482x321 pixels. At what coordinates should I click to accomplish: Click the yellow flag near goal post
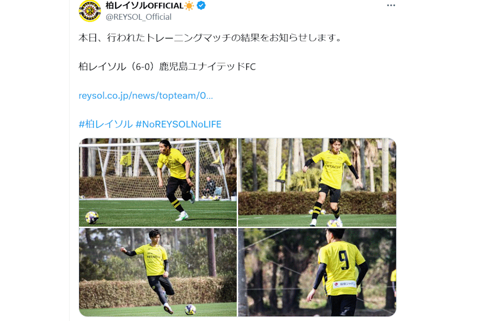coord(126,159)
